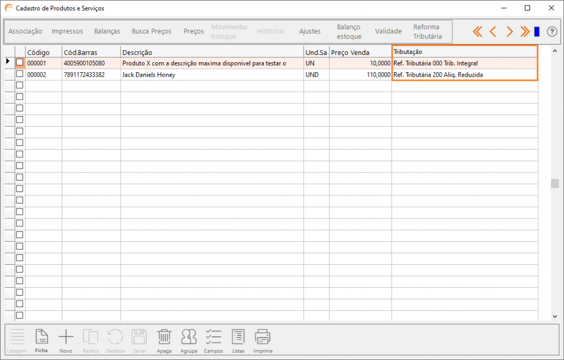Open the Reforma Tributária menu
Image resolution: width=564 pixels, height=360 pixels.
(427, 31)
